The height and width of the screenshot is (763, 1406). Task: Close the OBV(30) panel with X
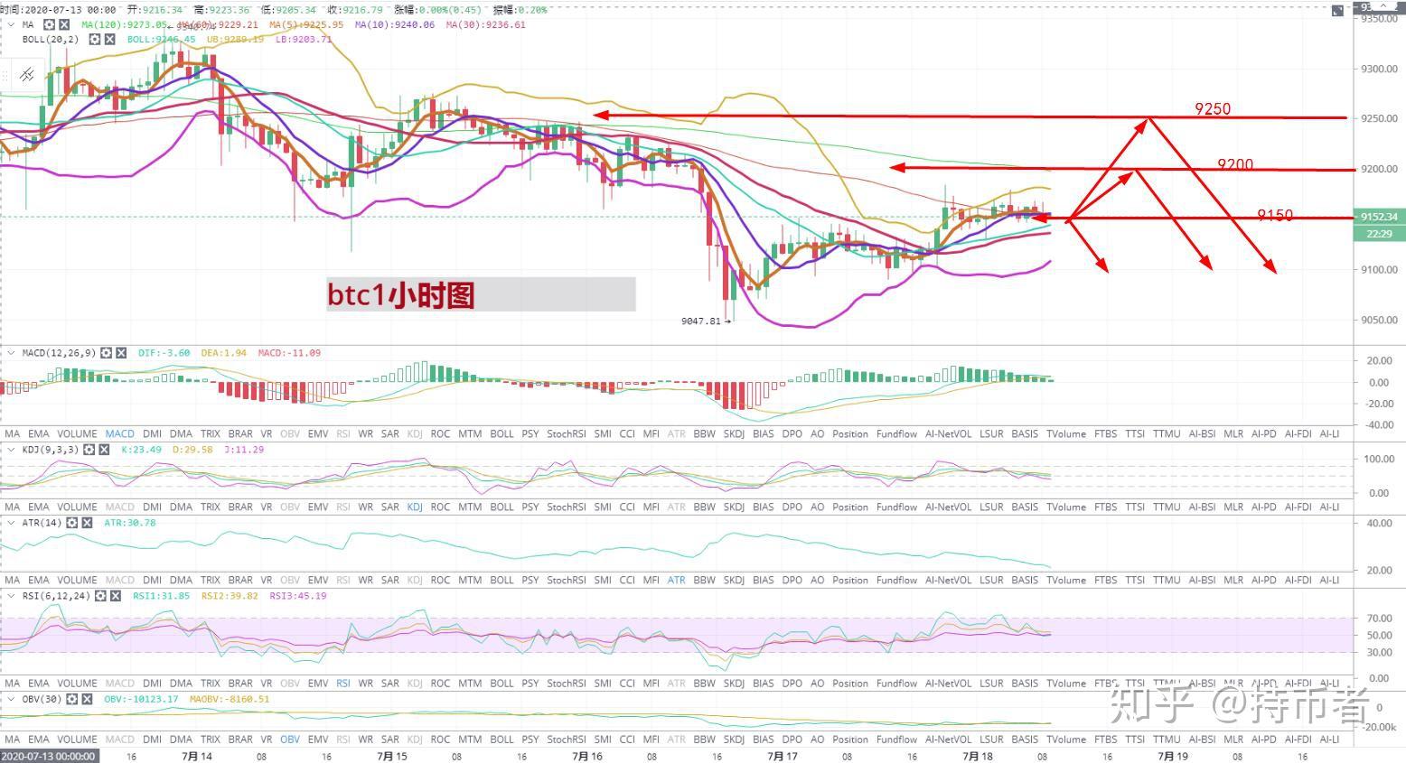pyautogui.click(x=88, y=699)
